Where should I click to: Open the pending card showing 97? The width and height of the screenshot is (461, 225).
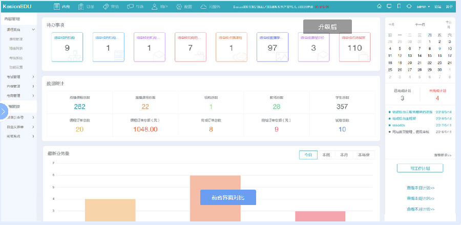tap(273, 47)
